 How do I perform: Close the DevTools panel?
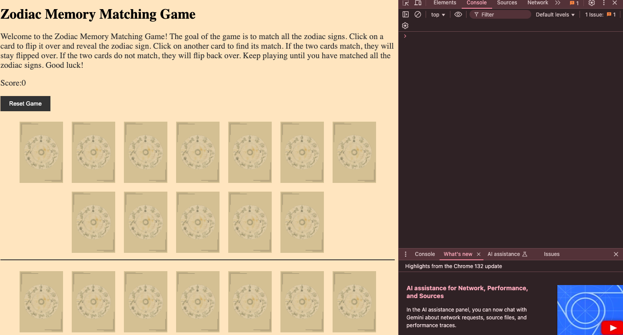(x=615, y=3)
